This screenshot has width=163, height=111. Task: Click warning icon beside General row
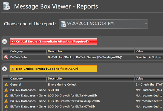6,85
